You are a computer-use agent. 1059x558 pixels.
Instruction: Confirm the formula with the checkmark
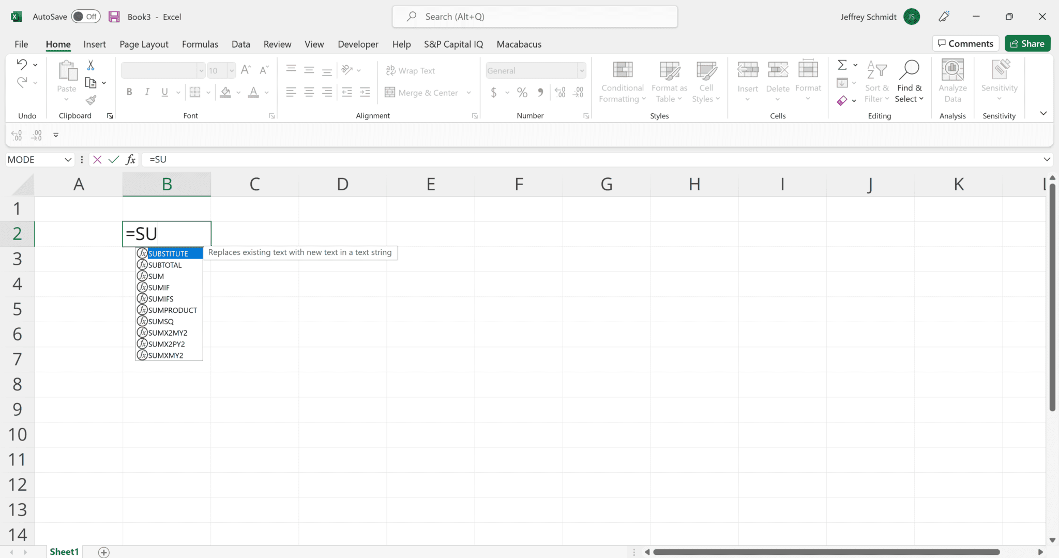(114, 159)
